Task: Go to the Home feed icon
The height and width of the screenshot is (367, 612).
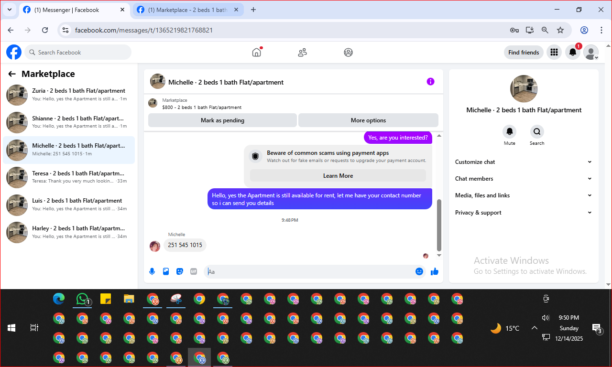Action: click(x=257, y=52)
